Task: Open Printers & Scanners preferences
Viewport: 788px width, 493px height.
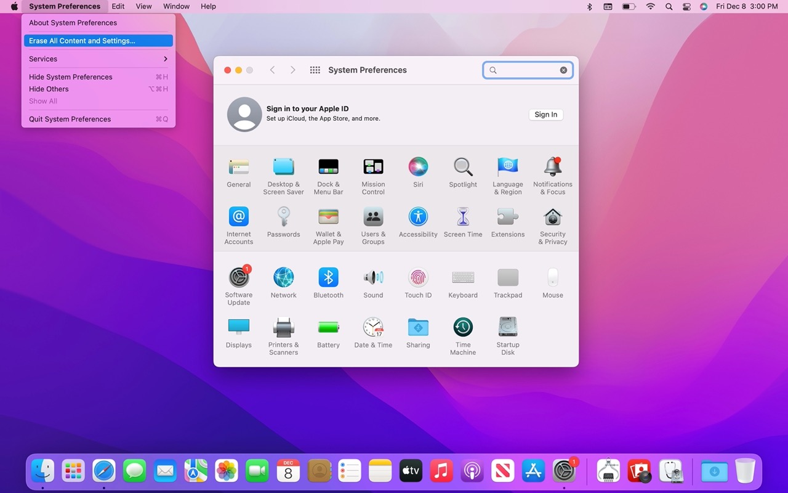Action: (283, 336)
